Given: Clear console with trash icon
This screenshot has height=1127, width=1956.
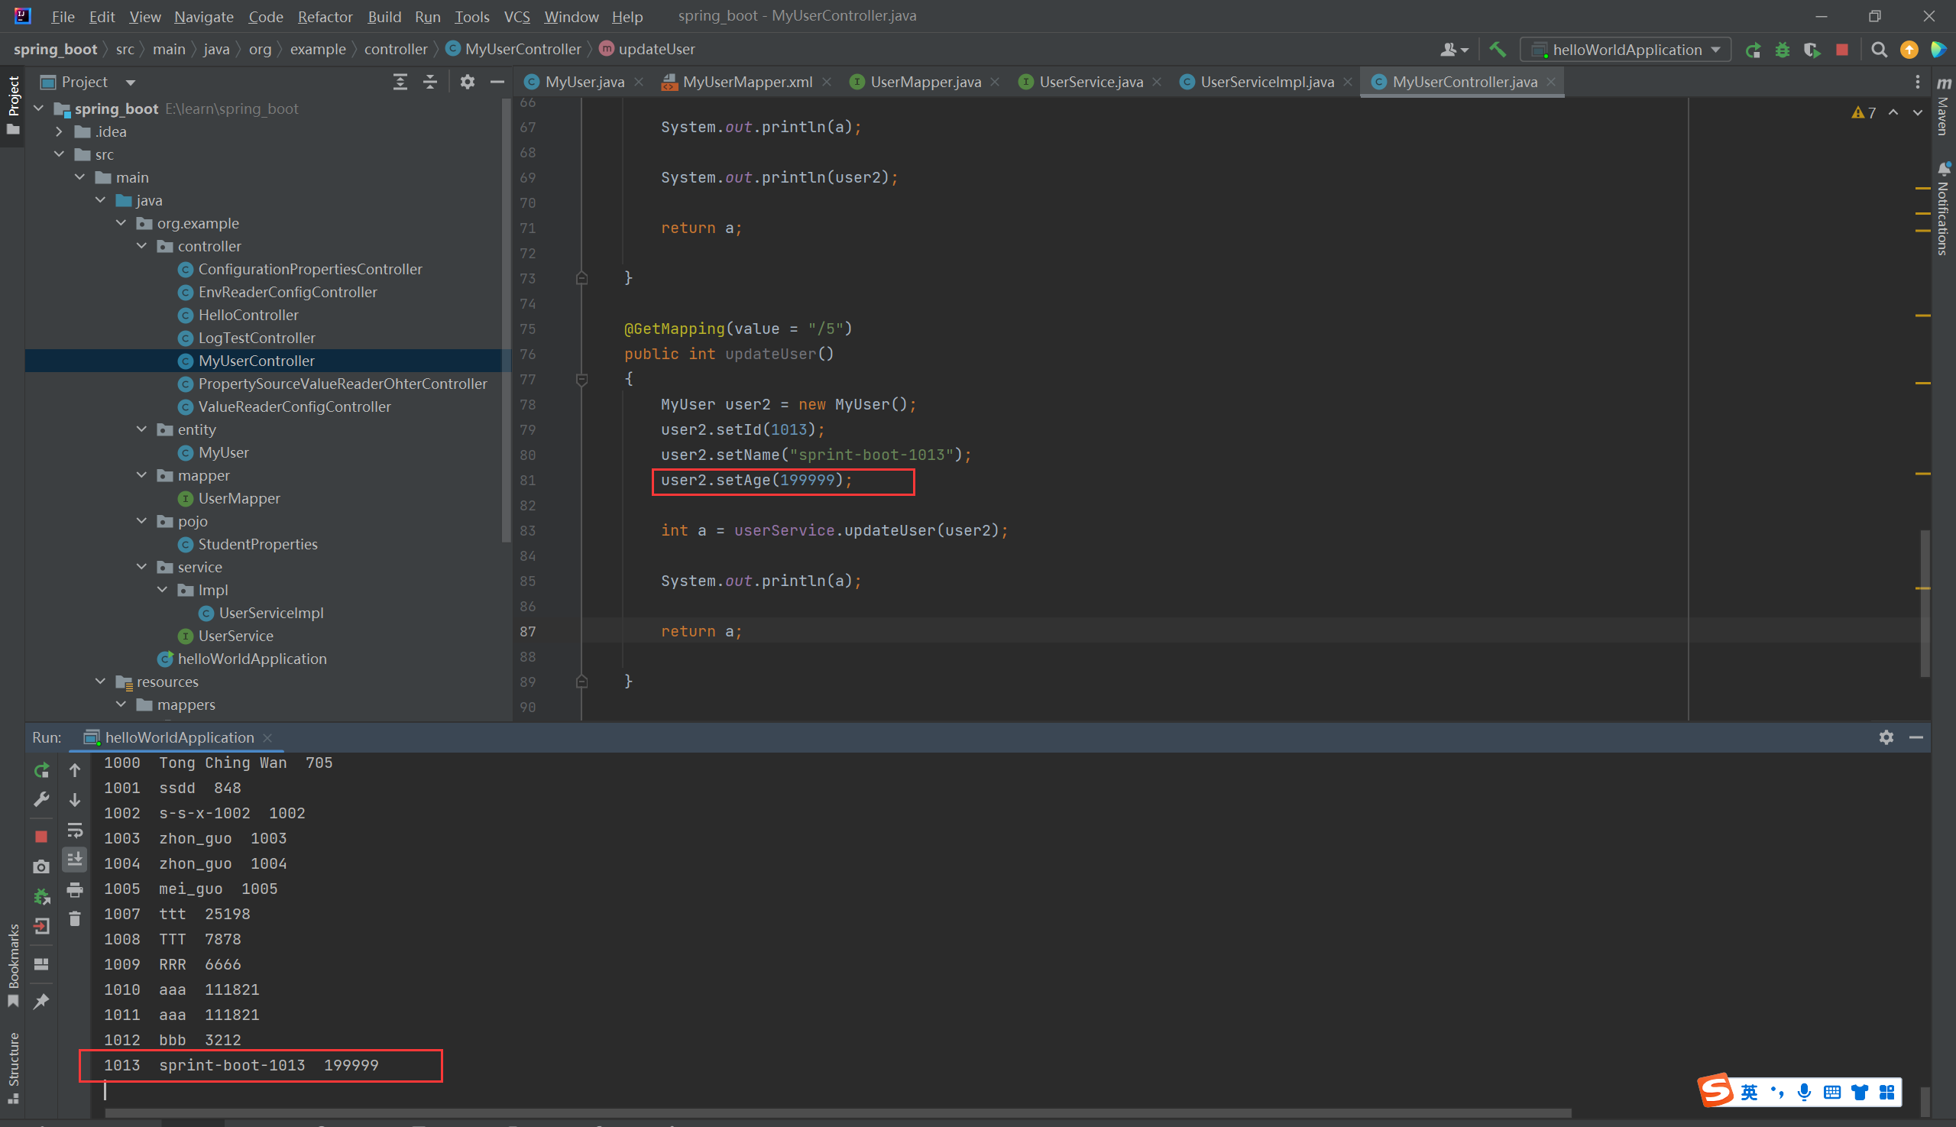Looking at the screenshot, I should tap(75, 918).
